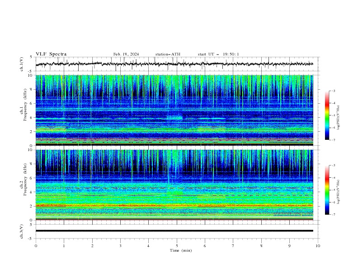Click the "5" tick of the ch.1(V) axis
The image size is (358, 276).
31,57
